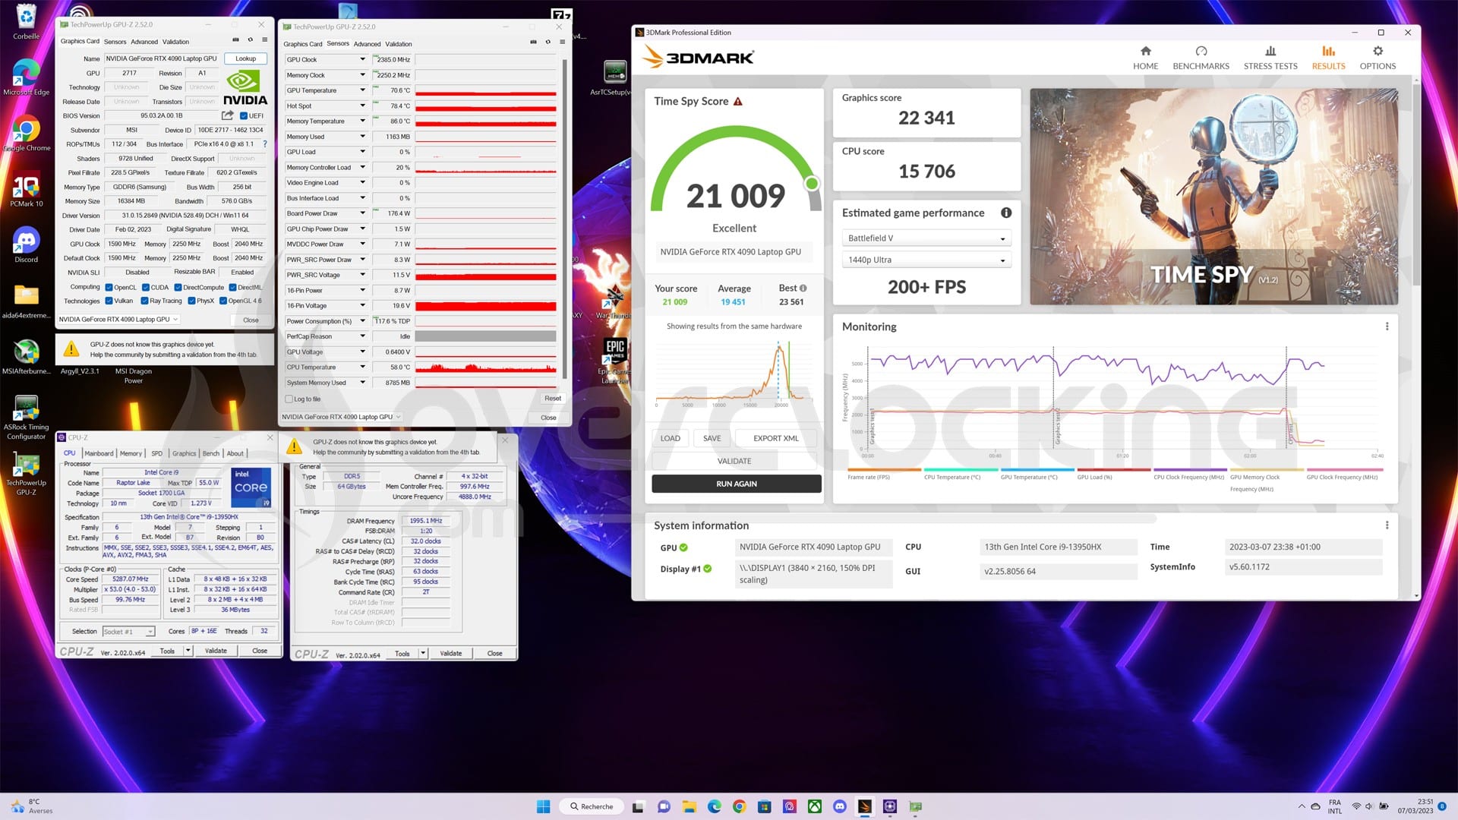The height and width of the screenshot is (820, 1458).
Task: Toggle the Ray Tracing checkbox in GPU-Z
Action: pos(144,301)
